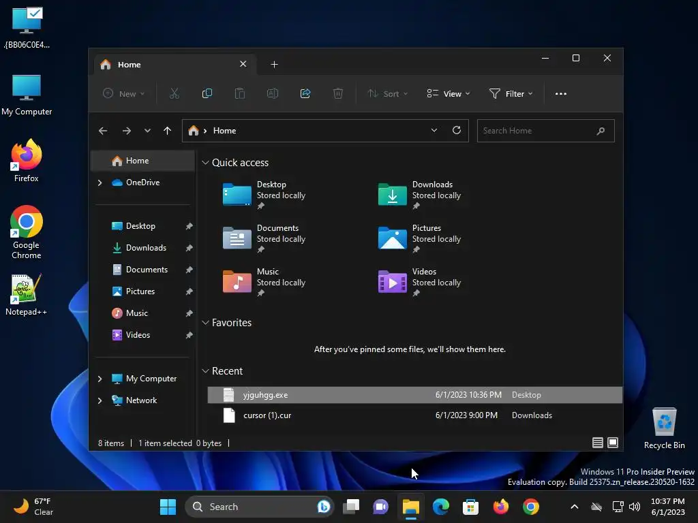Select the cursor (1).cur recent file
Viewport: 698px width, 523px height.
415,415
